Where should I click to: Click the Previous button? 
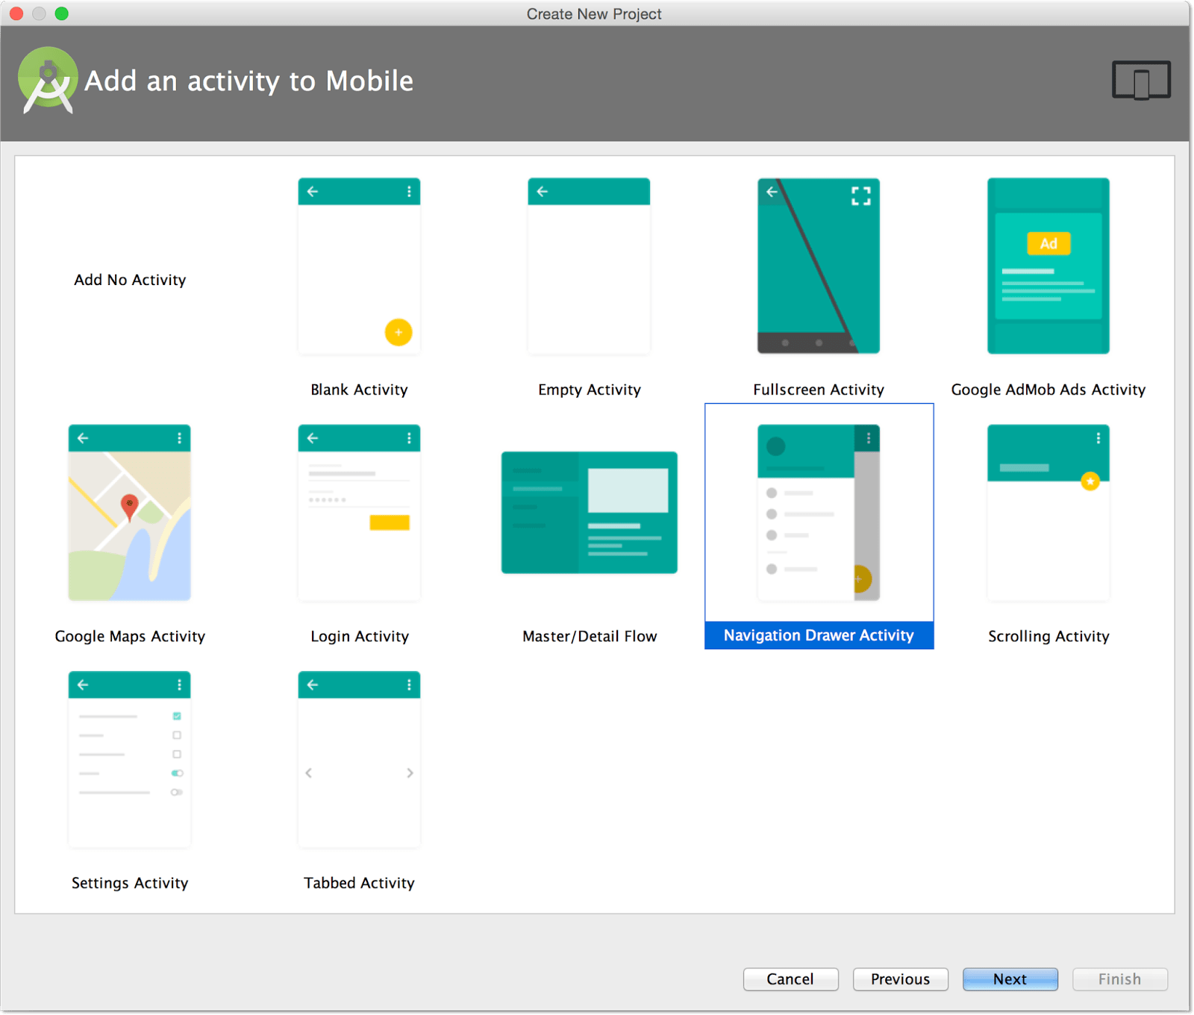(900, 979)
